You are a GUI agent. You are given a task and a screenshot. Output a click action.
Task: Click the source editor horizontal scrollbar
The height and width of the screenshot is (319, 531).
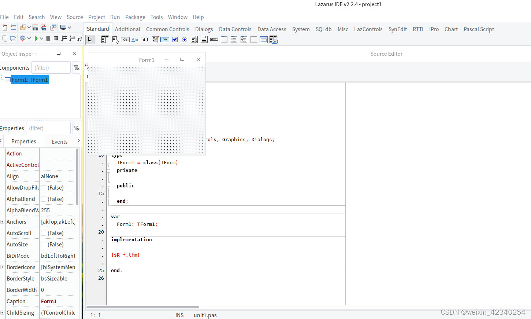(x=143, y=307)
